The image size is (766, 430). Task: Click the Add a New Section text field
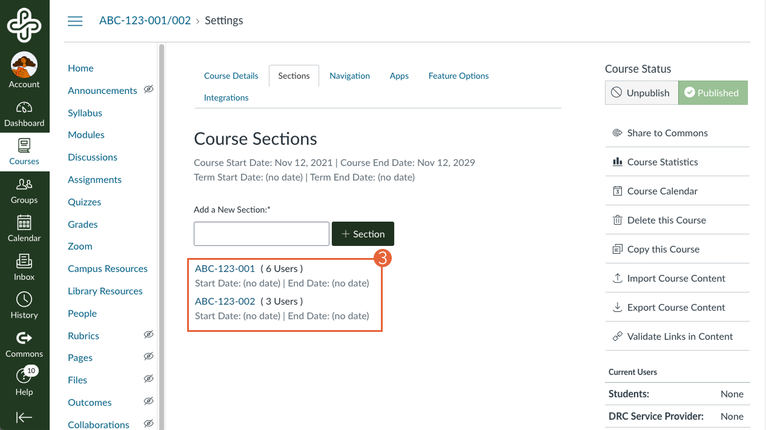click(261, 233)
